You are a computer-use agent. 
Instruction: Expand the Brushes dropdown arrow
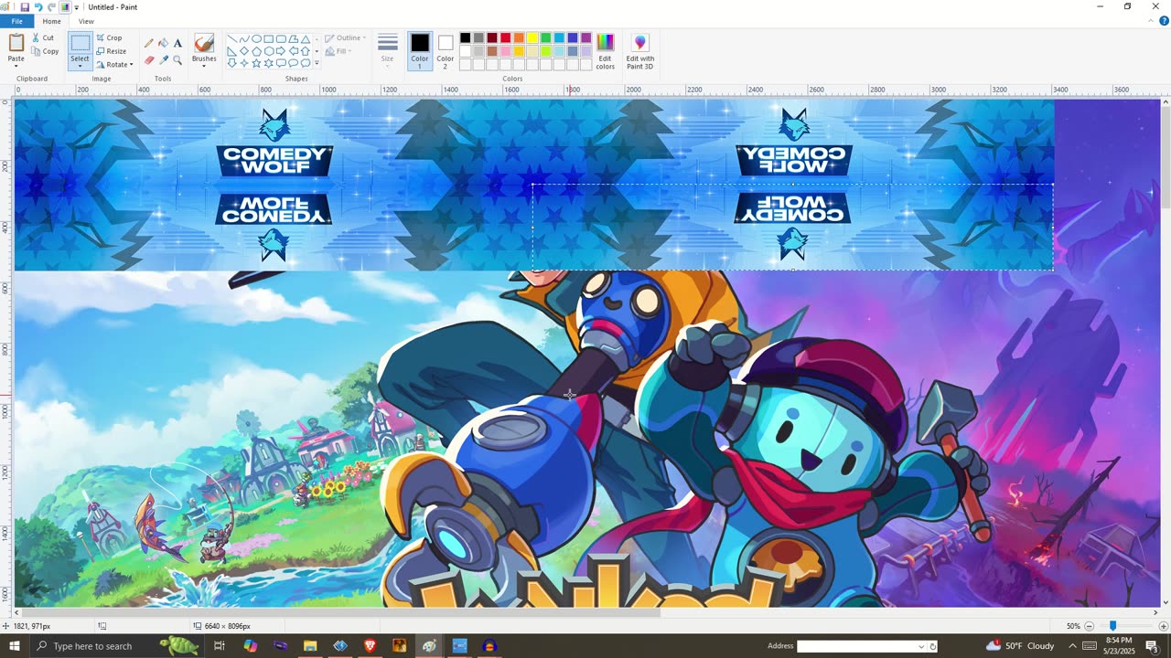point(204,67)
